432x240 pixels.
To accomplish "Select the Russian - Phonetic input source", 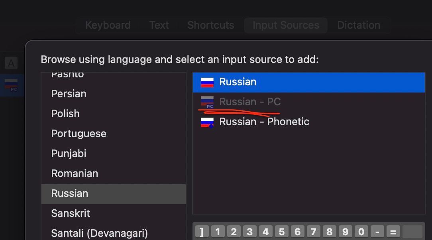I will [x=264, y=122].
